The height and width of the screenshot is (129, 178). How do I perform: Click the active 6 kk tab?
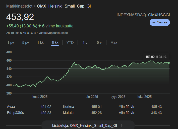tap(55, 42)
